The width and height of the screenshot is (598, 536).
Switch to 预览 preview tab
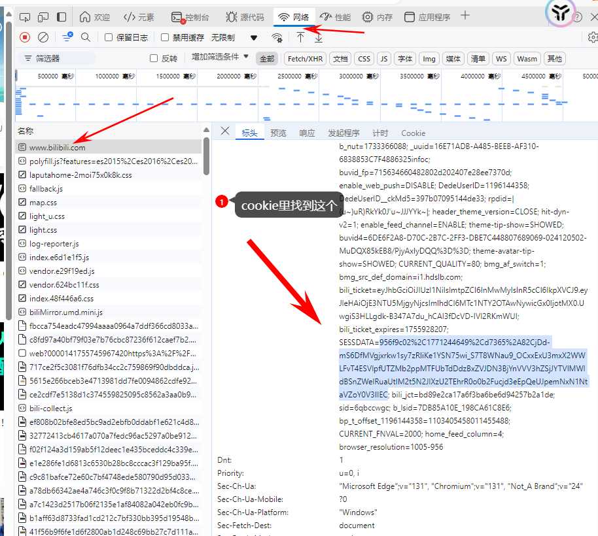coord(278,133)
